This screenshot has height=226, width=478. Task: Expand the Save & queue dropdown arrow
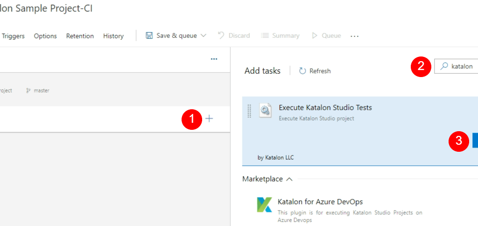(204, 35)
